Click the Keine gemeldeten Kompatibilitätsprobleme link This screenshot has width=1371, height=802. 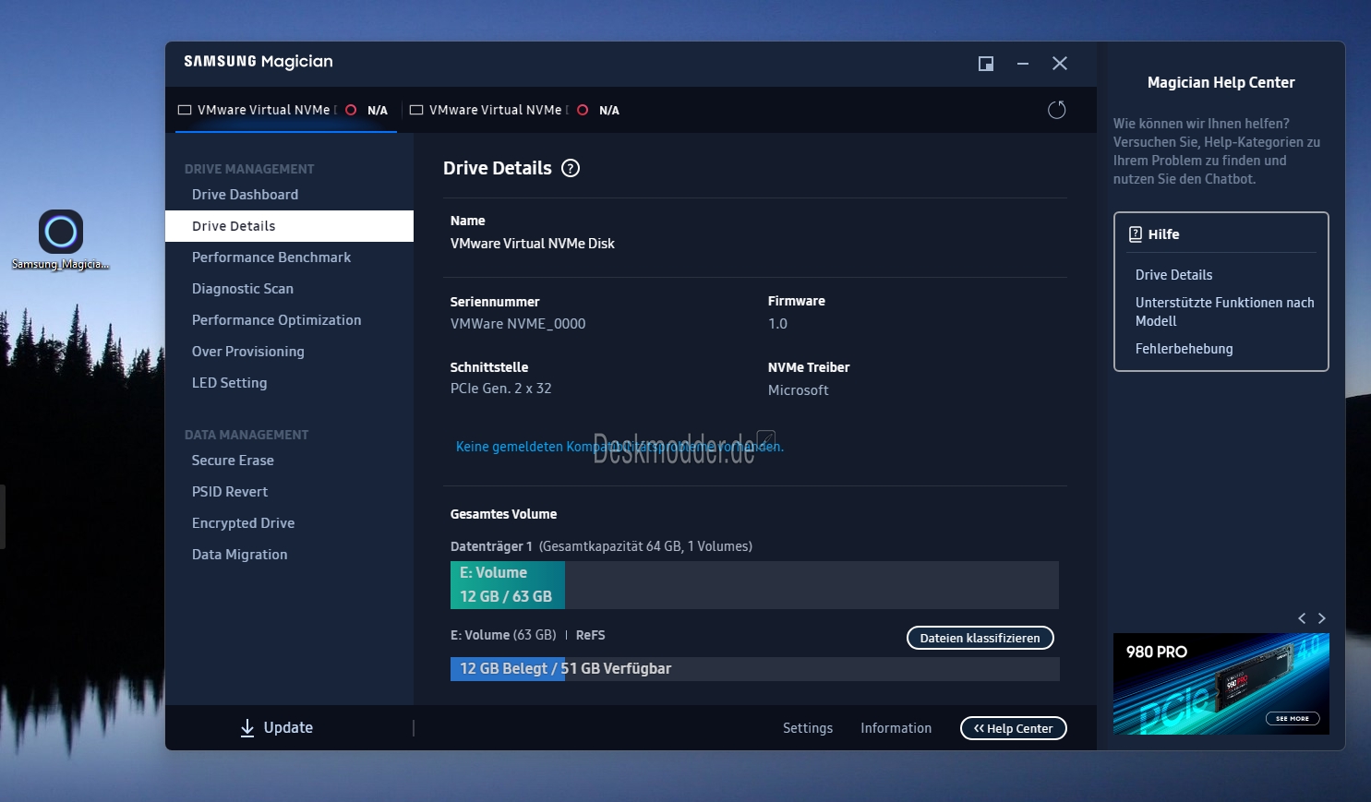tap(619, 447)
